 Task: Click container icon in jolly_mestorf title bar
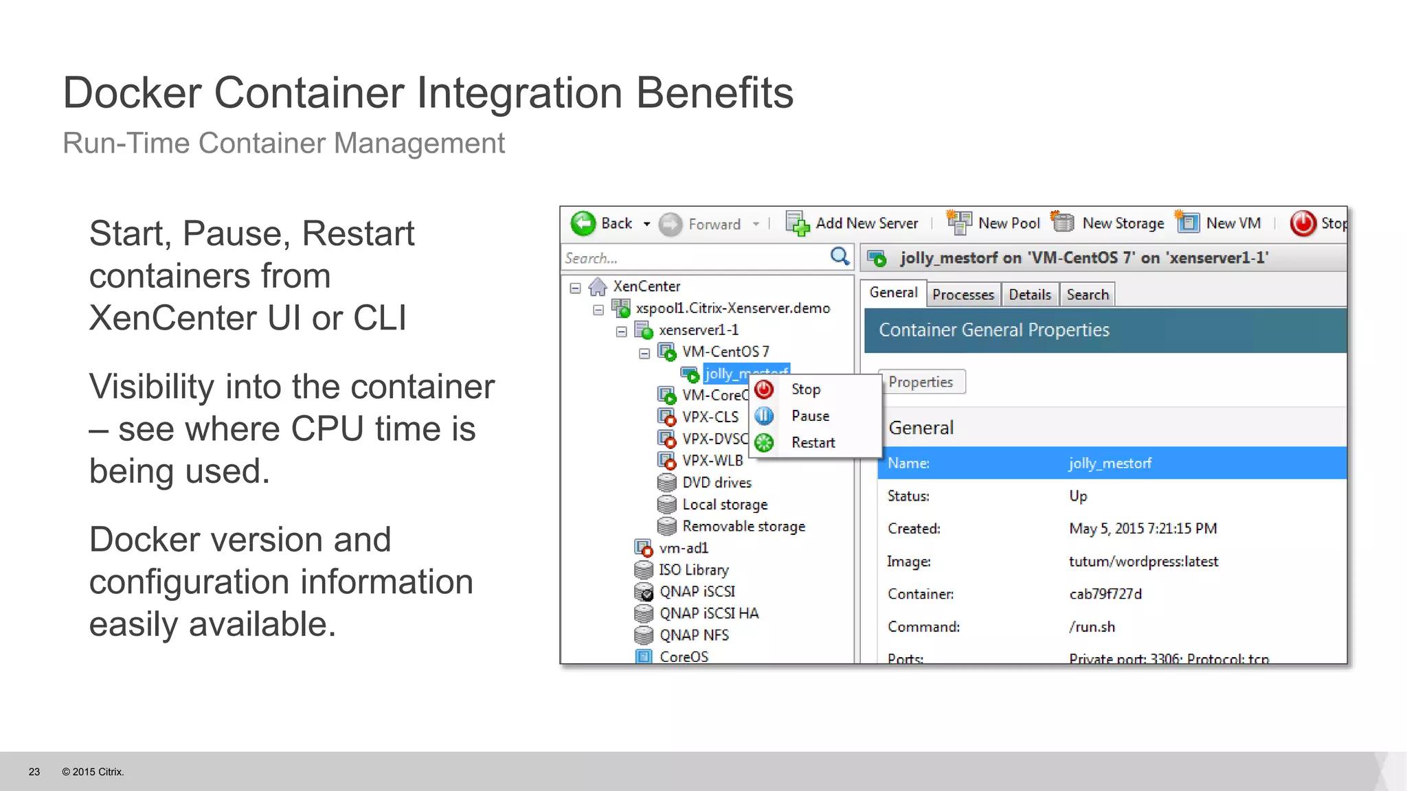(x=877, y=258)
